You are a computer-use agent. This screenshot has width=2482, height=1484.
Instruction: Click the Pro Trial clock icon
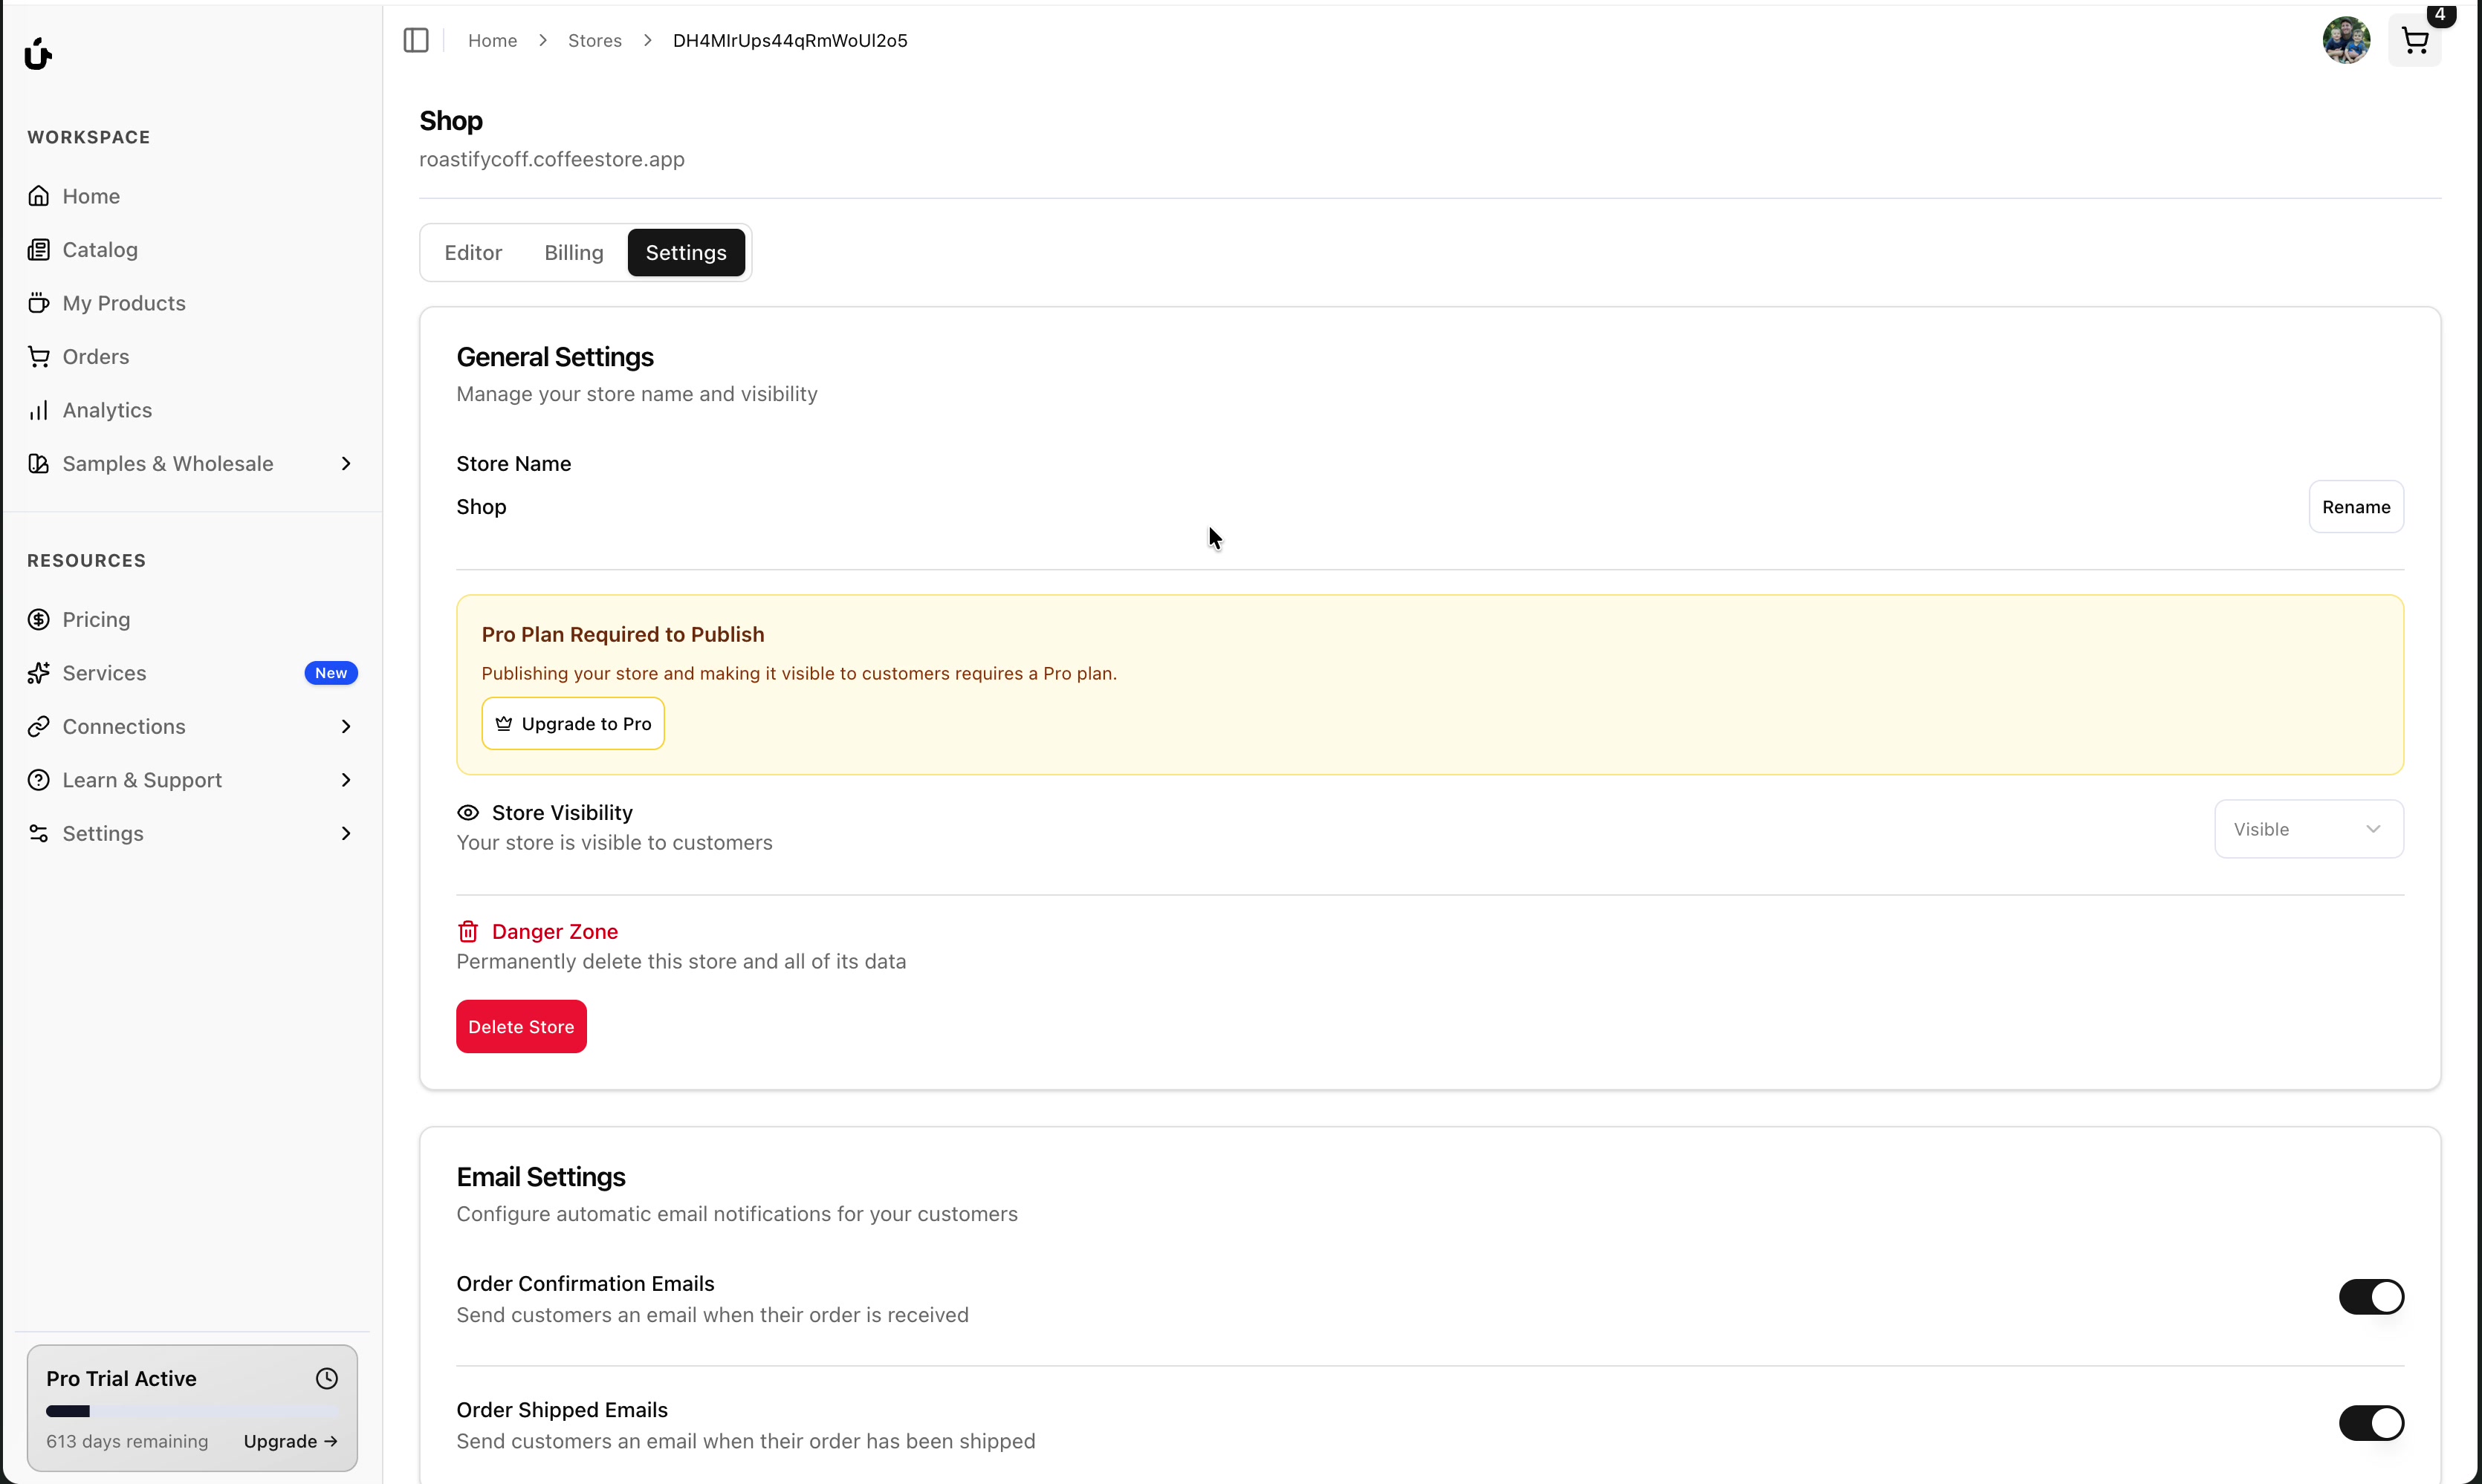(327, 1378)
